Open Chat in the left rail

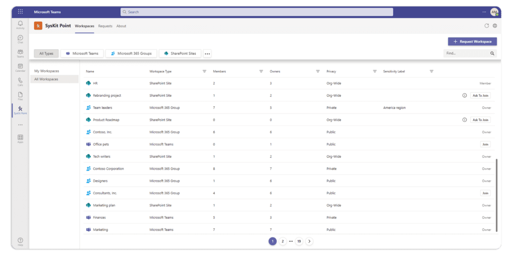(20, 39)
